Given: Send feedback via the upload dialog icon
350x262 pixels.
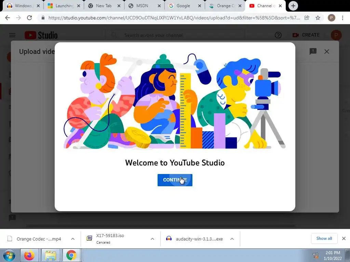Looking at the screenshot, I should pos(313,52).
